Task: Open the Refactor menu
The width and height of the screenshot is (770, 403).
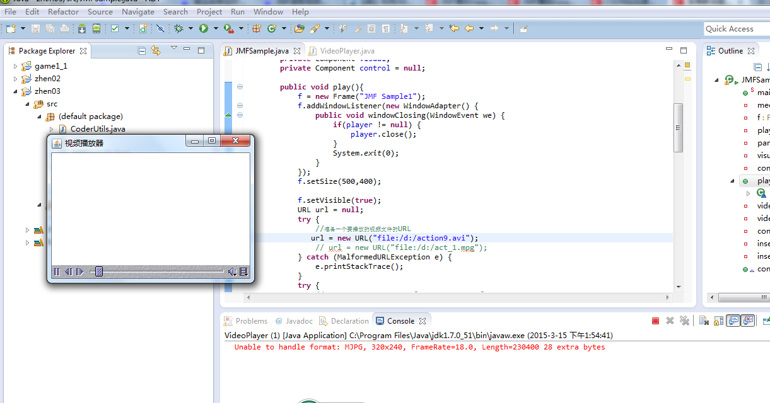Action: 64,11
